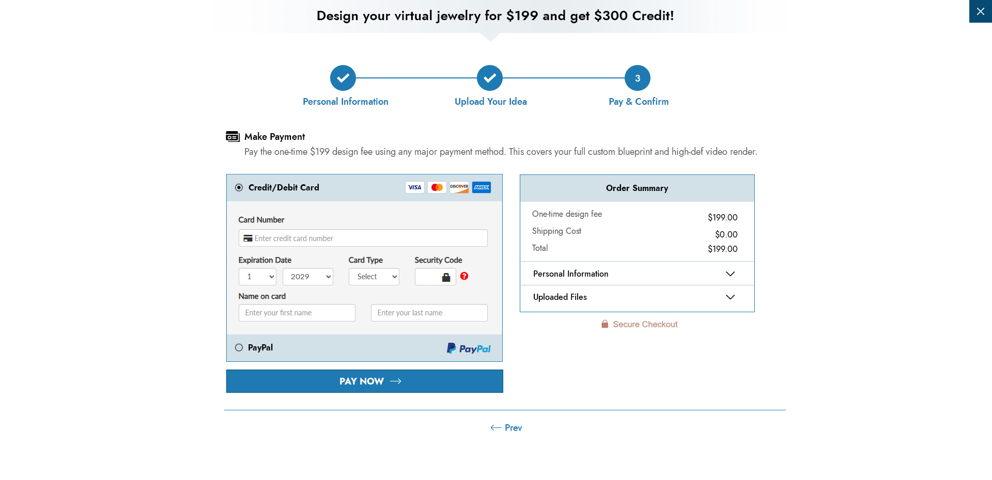
Task: Click the red security code help icon
Action: click(x=464, y=276)
